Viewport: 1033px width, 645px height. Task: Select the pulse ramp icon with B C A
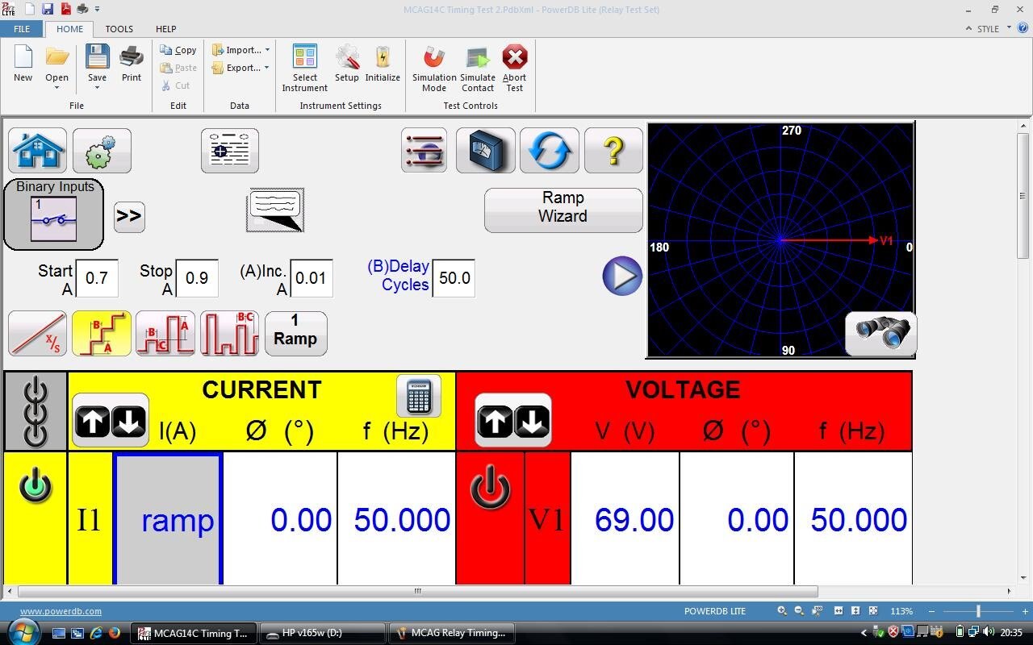165,334
